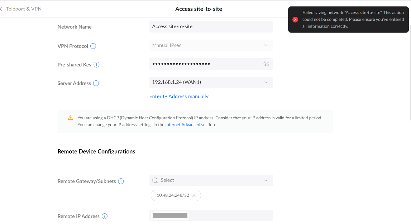Click the yellow DHCP warning triangle icon
The image size is (411, 224).
click(x=71, y=118)
